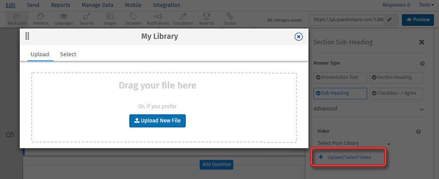The height and width of the screenshot is (179, 439).
Task: Open the Completion wand icon
Action: tap(183, 19)
